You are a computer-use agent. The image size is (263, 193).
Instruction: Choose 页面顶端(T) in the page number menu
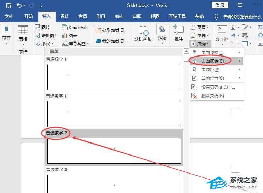point(217,53)
